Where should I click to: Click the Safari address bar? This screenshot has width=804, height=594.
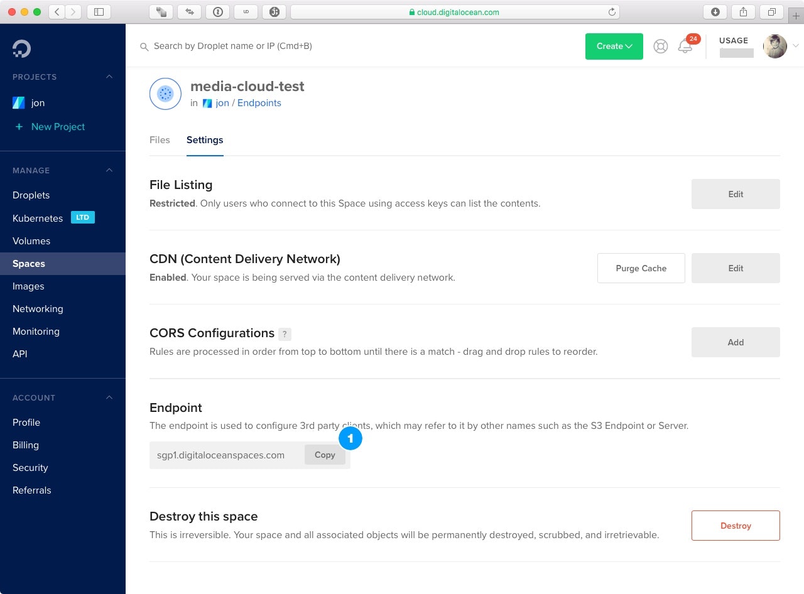[455, 12]
